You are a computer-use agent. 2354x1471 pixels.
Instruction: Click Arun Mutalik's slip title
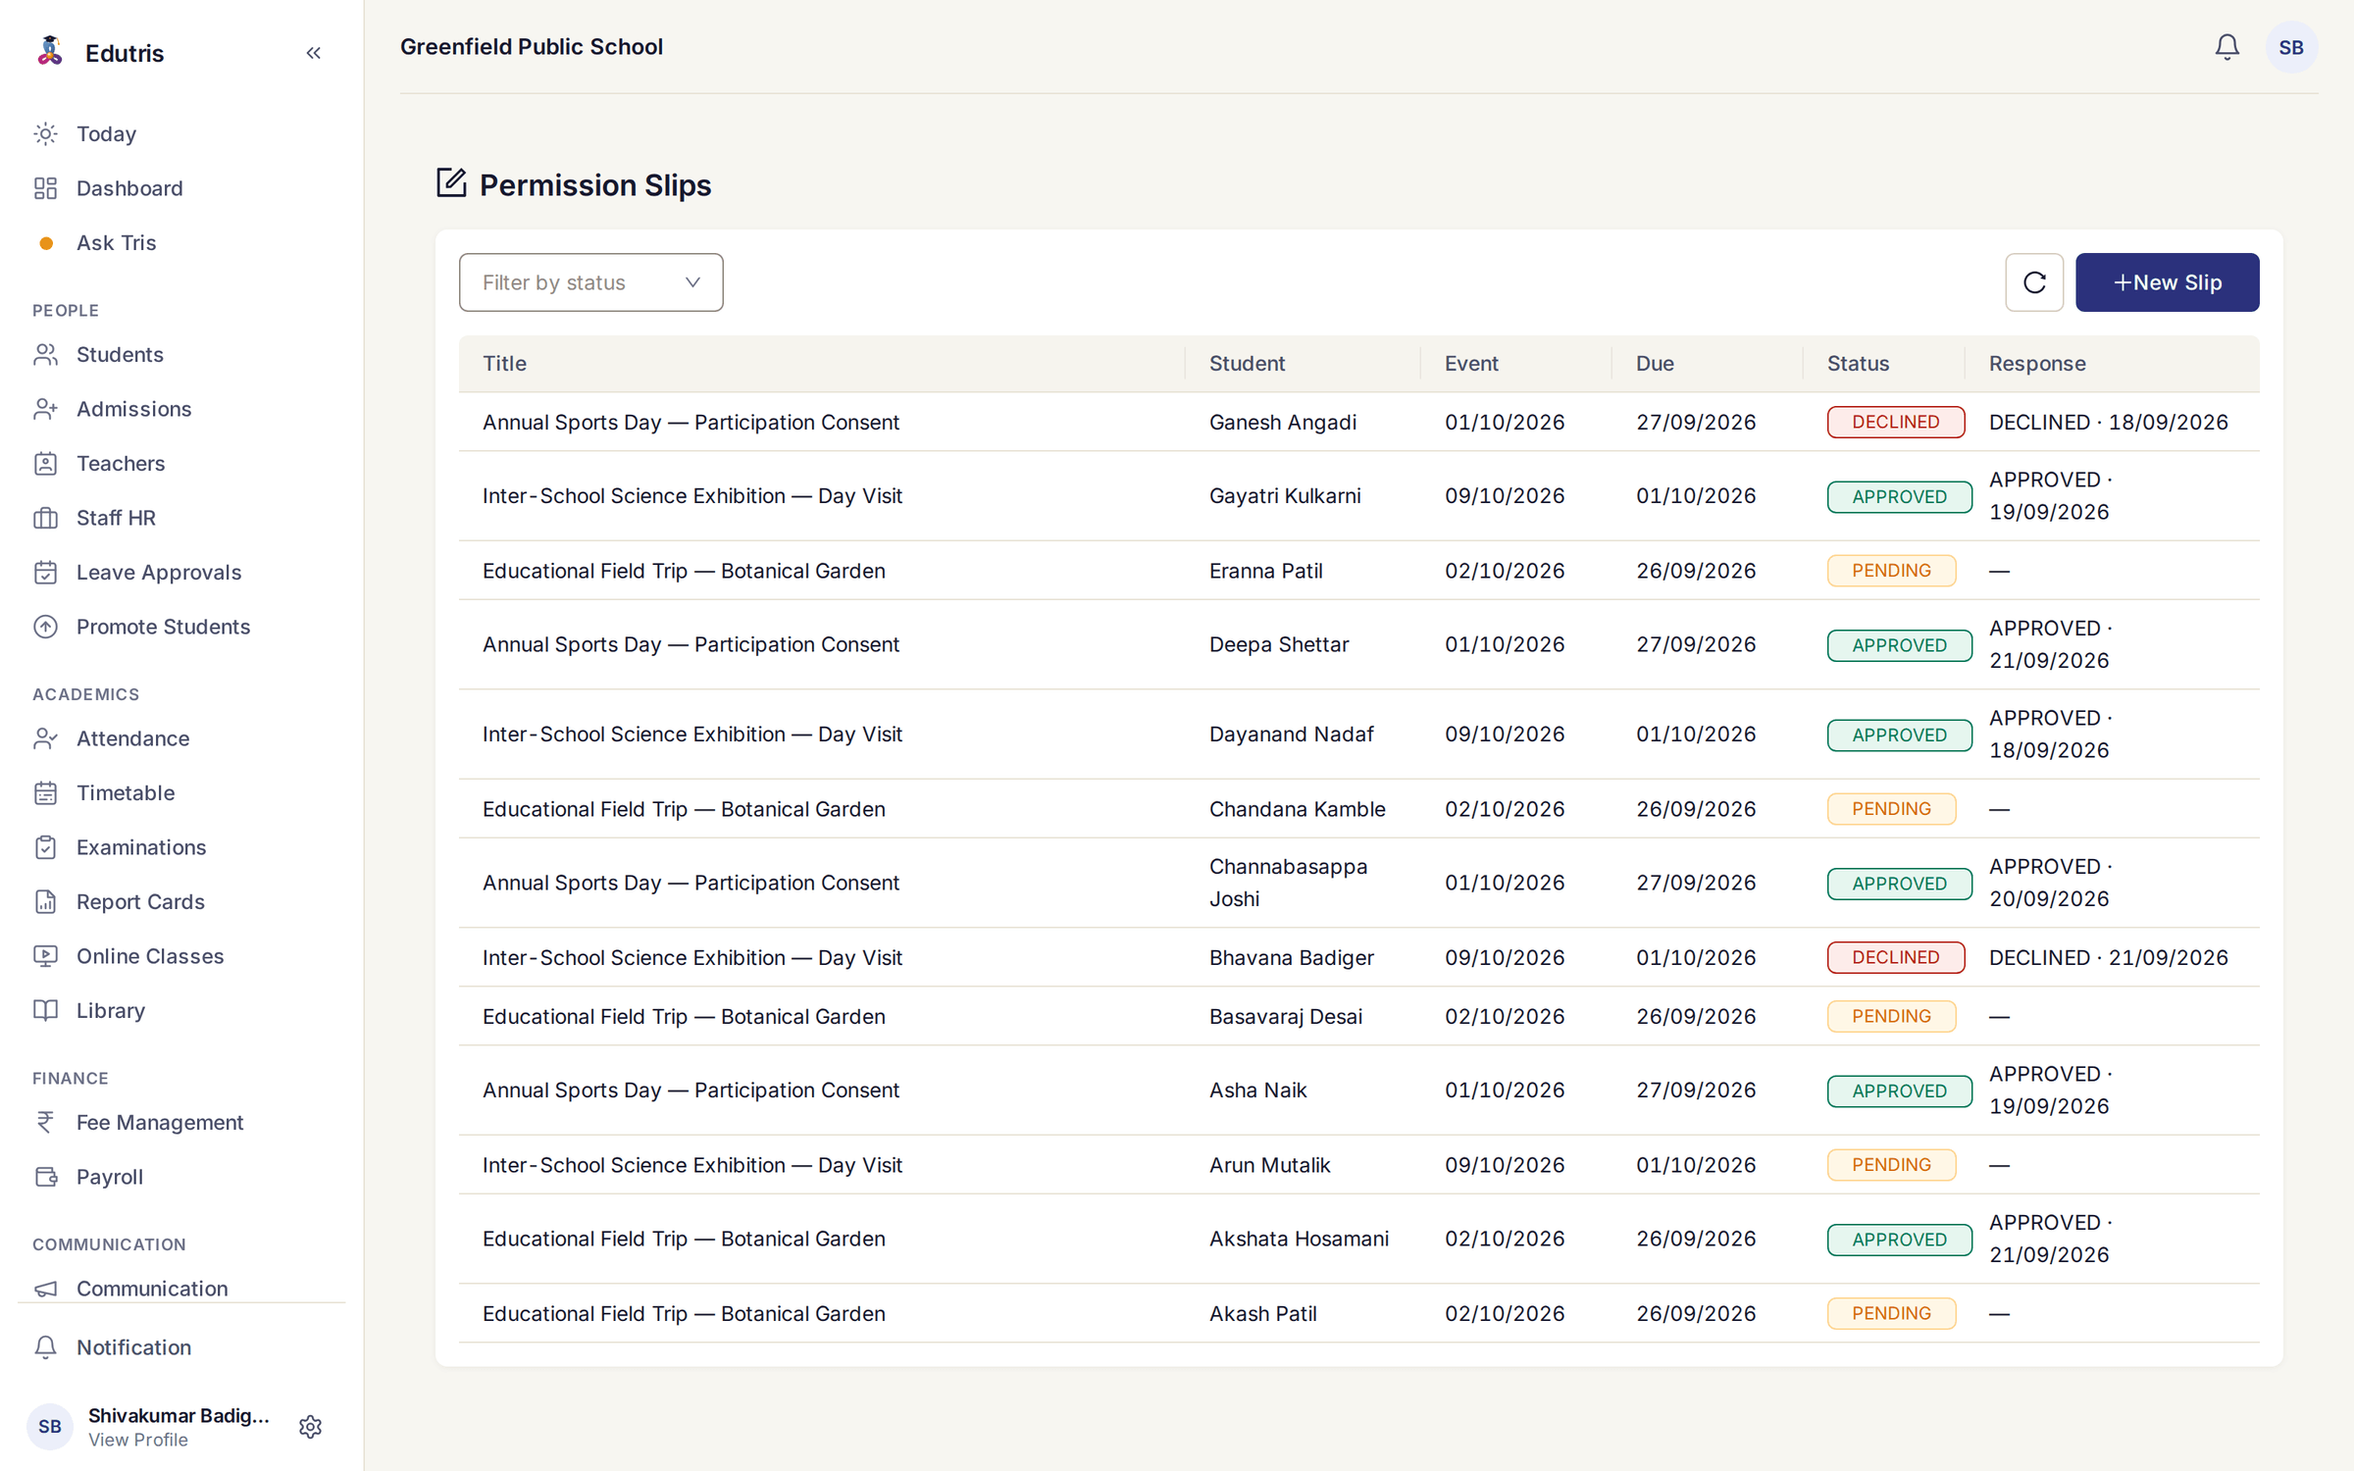point(691,1165)
